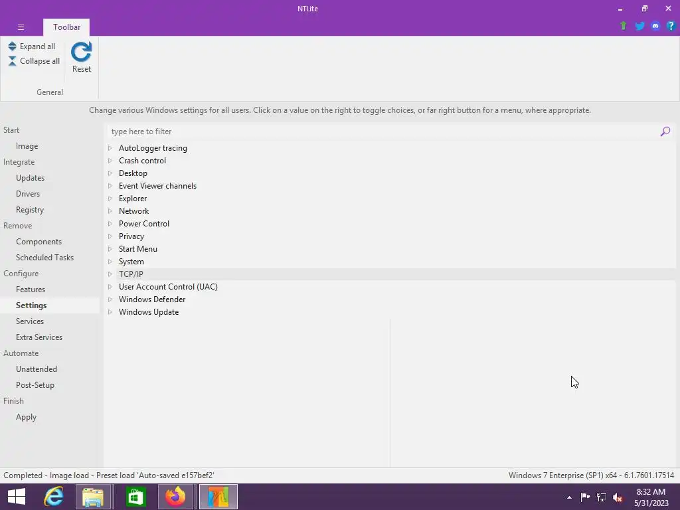
Task: Click the Collapse all icon
Action: (12, 60)
